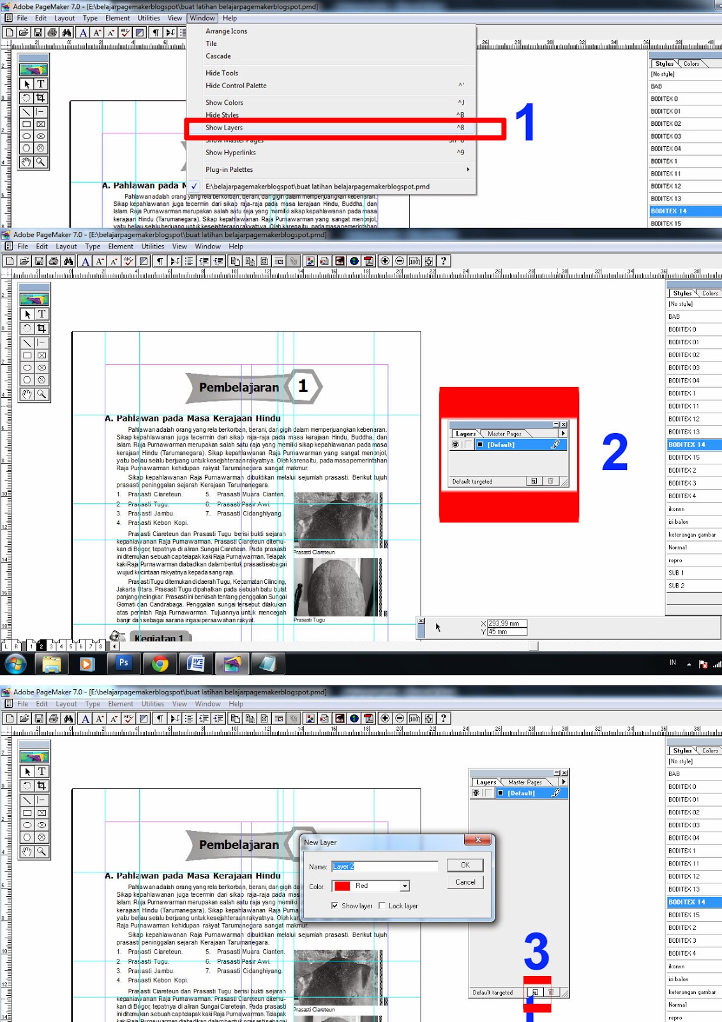Open the Element menu in the middle screenshot
Image resolution: width=722 pixels, height=1022 pixels.
pyautogui.click(x=121, y=247)
